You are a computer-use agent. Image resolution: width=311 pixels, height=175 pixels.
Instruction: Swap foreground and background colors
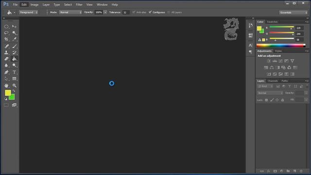(14, 91)
